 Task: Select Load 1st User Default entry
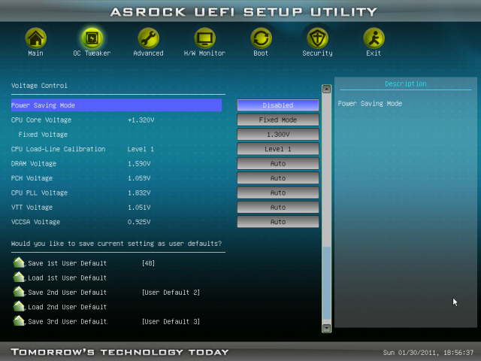point(67,278)
